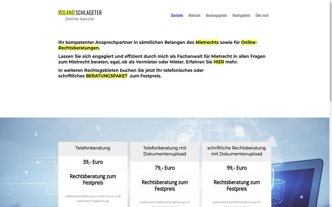Click the 99,- Euro price label
The height and width of the screenshot is (207, 332).
[237, 168]
